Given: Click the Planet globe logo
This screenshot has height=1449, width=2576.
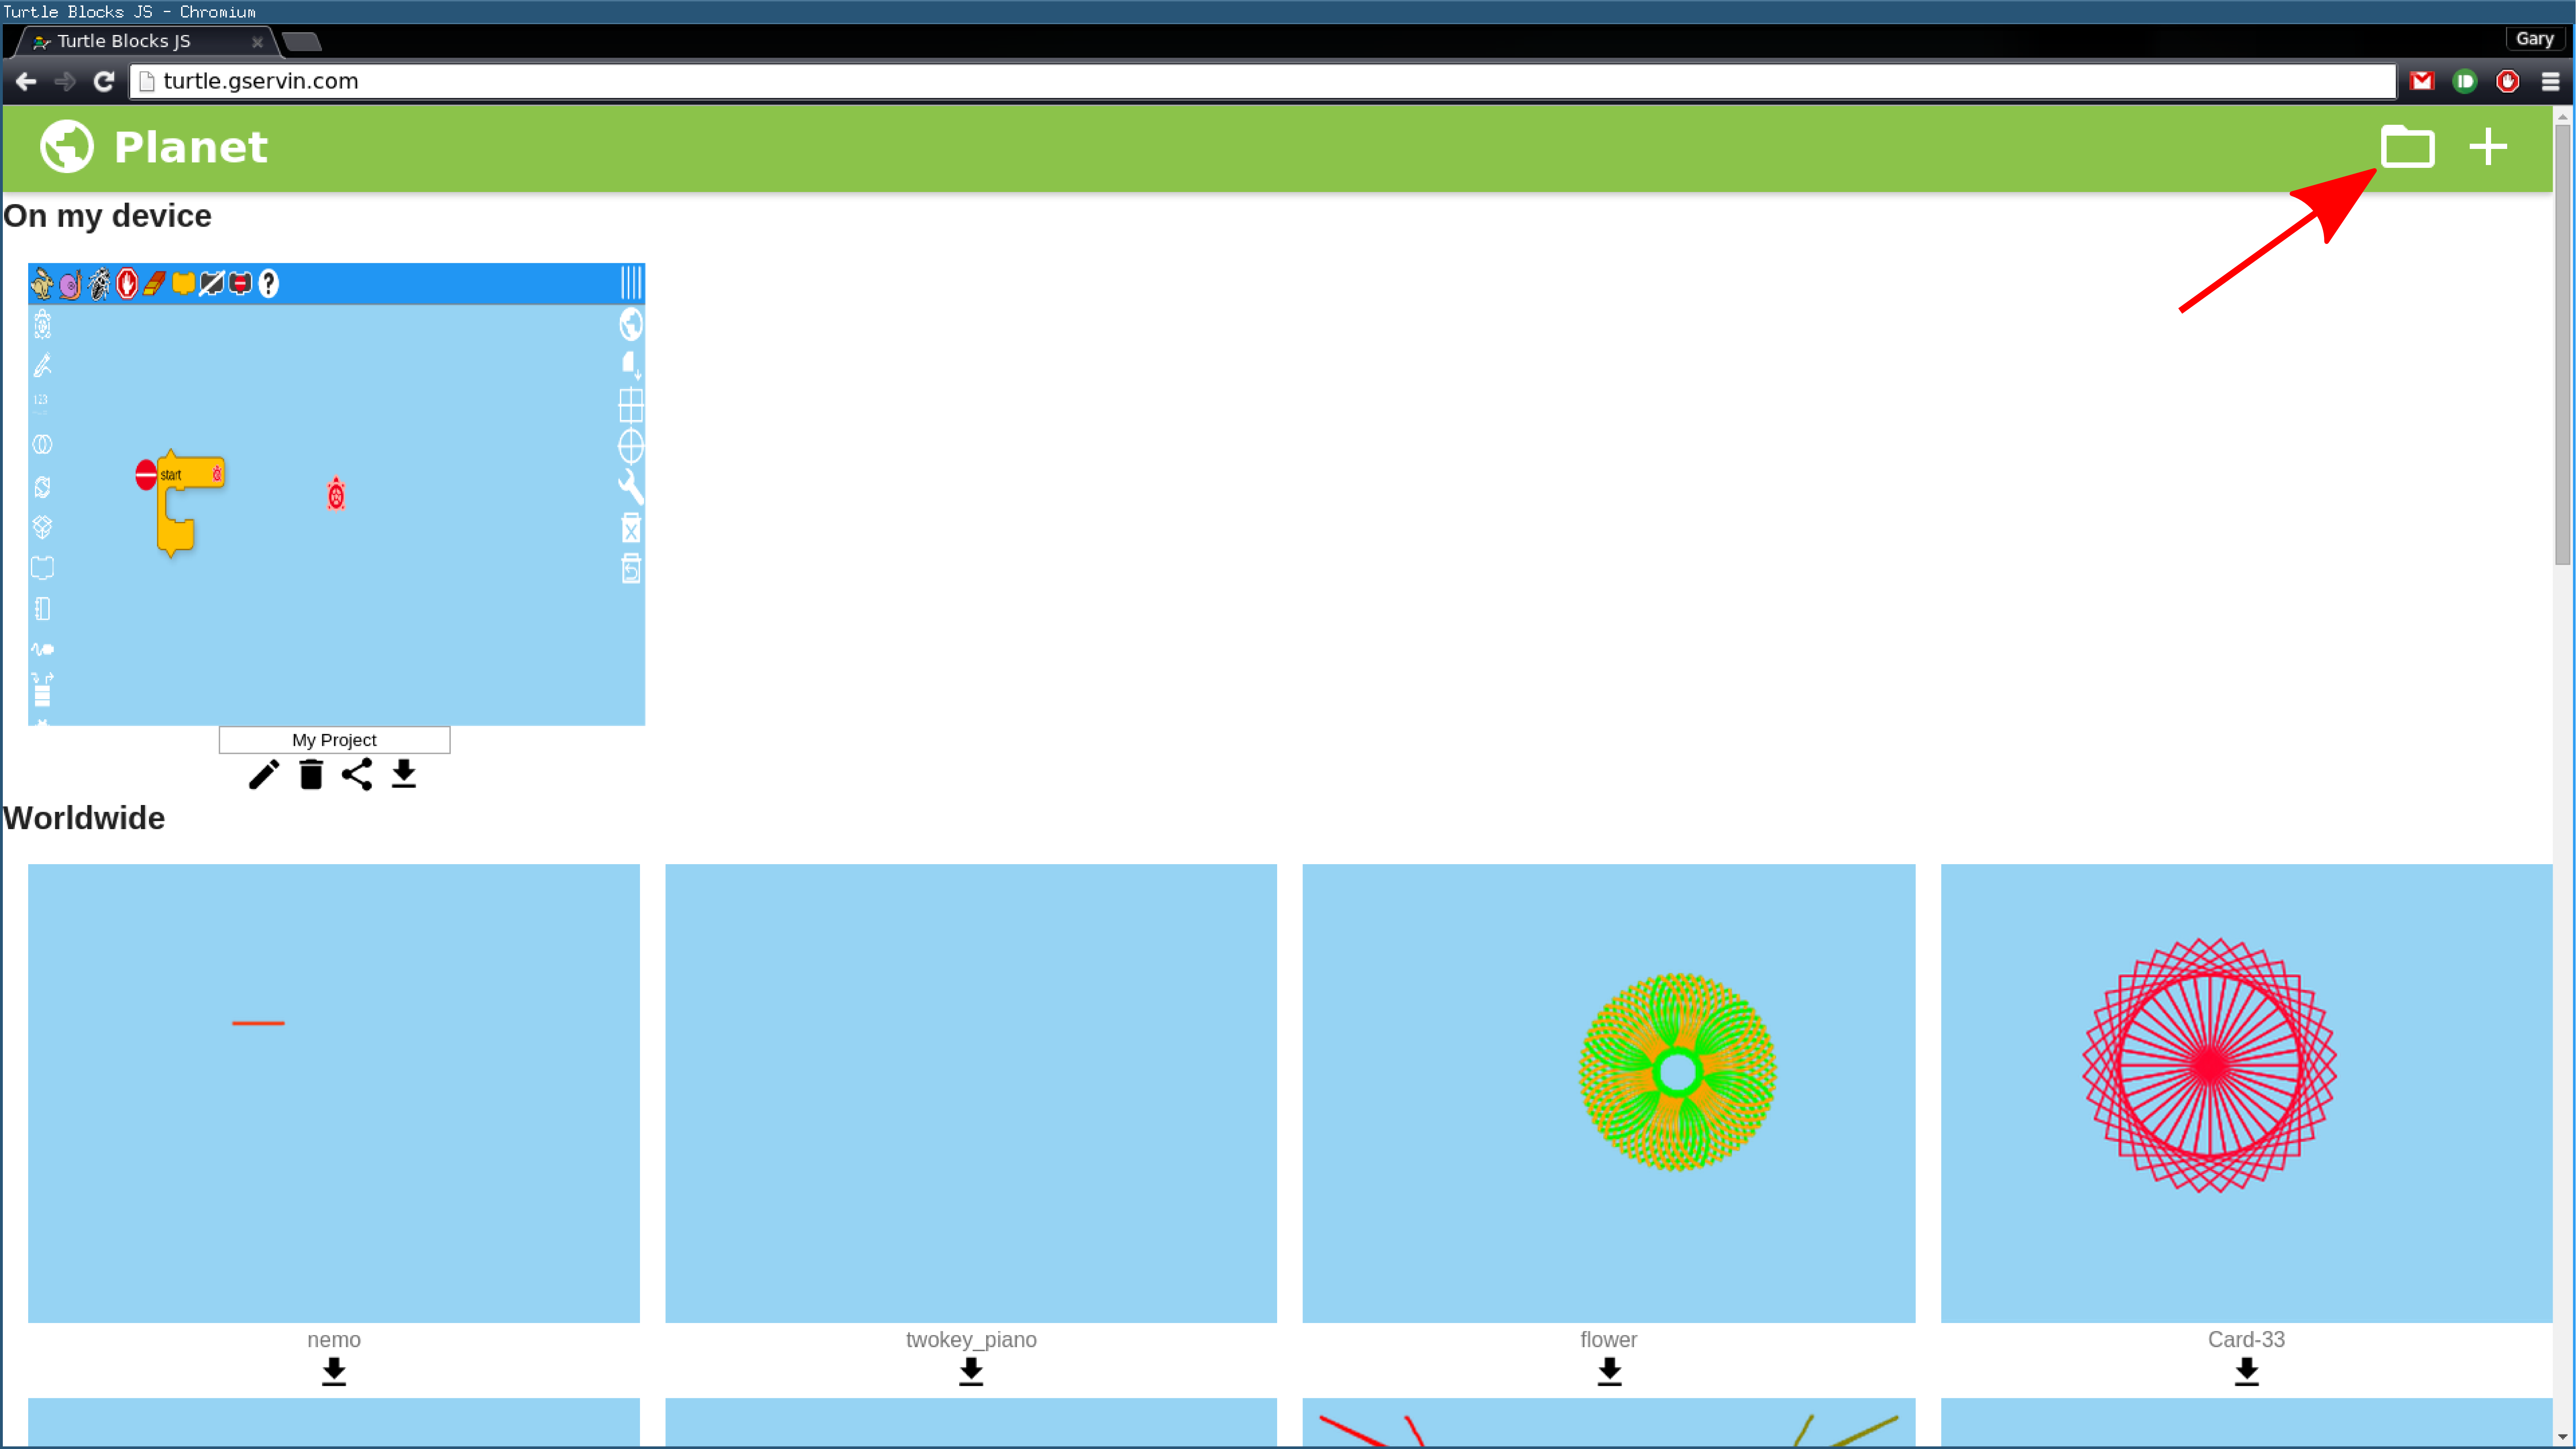Looking at the screenshot, I should point(67,147).
